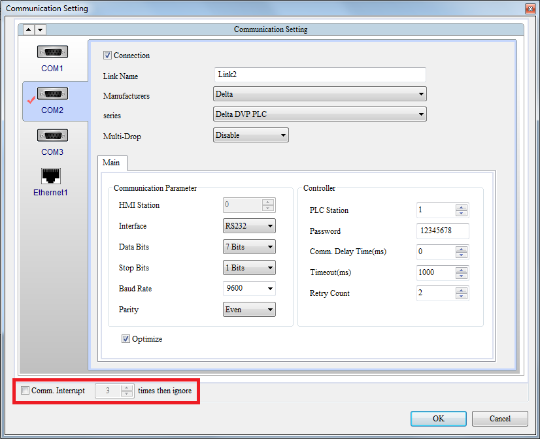The width and height of the screenshot is (540, 439).
Task: Increment the Timeout(ms) value
Action: (x=461, y=270)
